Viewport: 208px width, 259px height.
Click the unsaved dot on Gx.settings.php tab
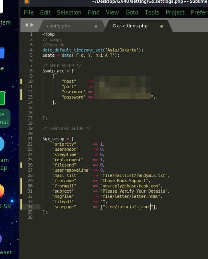click(162, 26)
